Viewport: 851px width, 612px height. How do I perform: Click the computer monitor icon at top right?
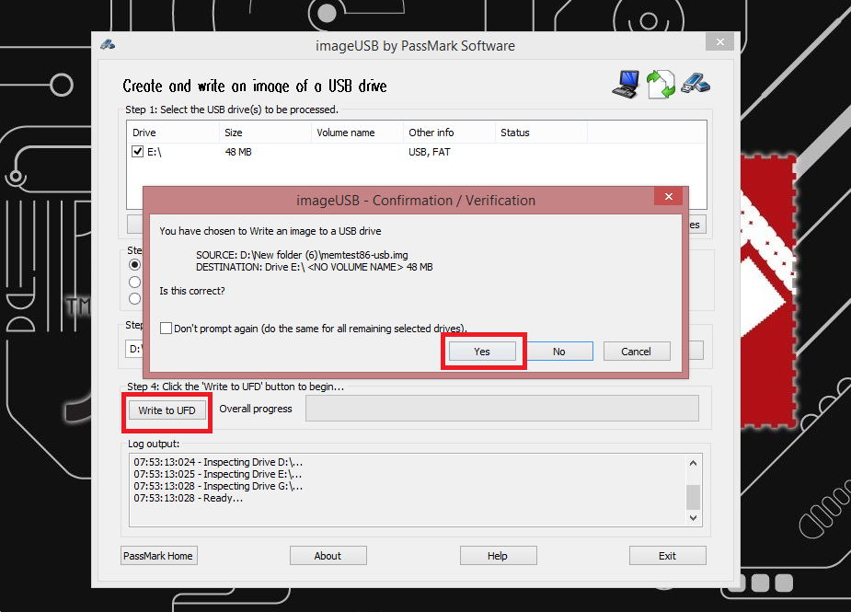pos(626,84)
